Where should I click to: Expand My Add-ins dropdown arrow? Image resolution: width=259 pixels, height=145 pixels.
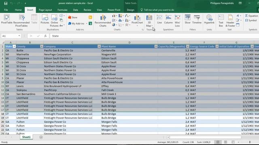[x=87, y=23]
